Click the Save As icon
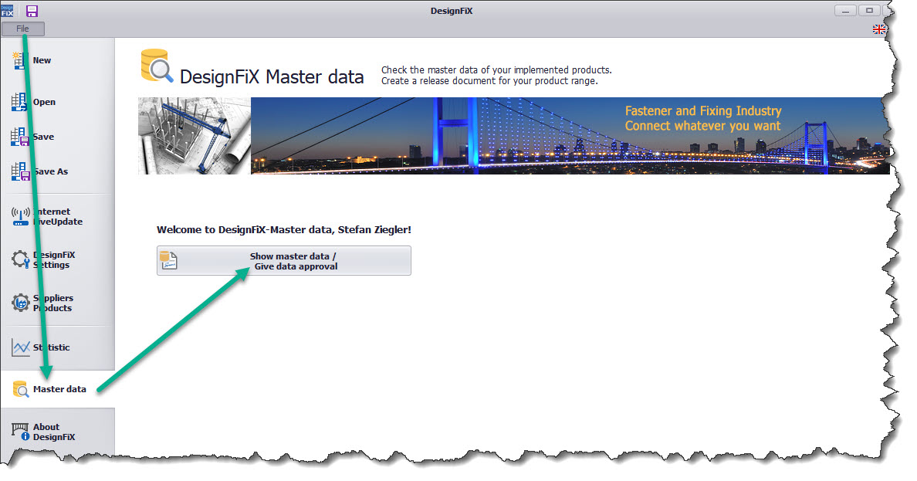917x481 pixels. 20,171
